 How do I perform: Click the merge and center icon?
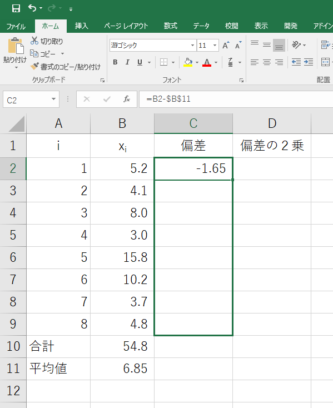click(325, 62)
